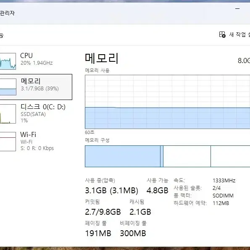Click the 메모리 사용 history graph
This screenshot has width=250, height=250.
click(167, 102)
